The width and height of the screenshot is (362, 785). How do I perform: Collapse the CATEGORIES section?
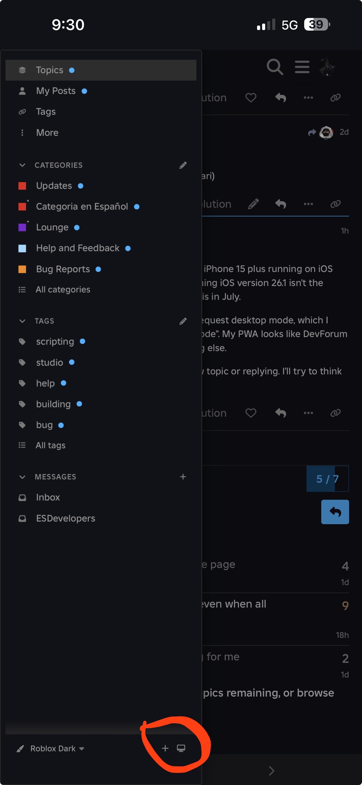click(x=22, y=165)
